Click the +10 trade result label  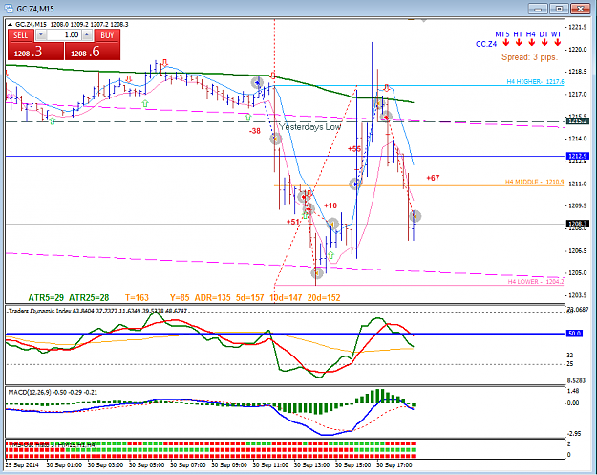[x=330, y=205]
